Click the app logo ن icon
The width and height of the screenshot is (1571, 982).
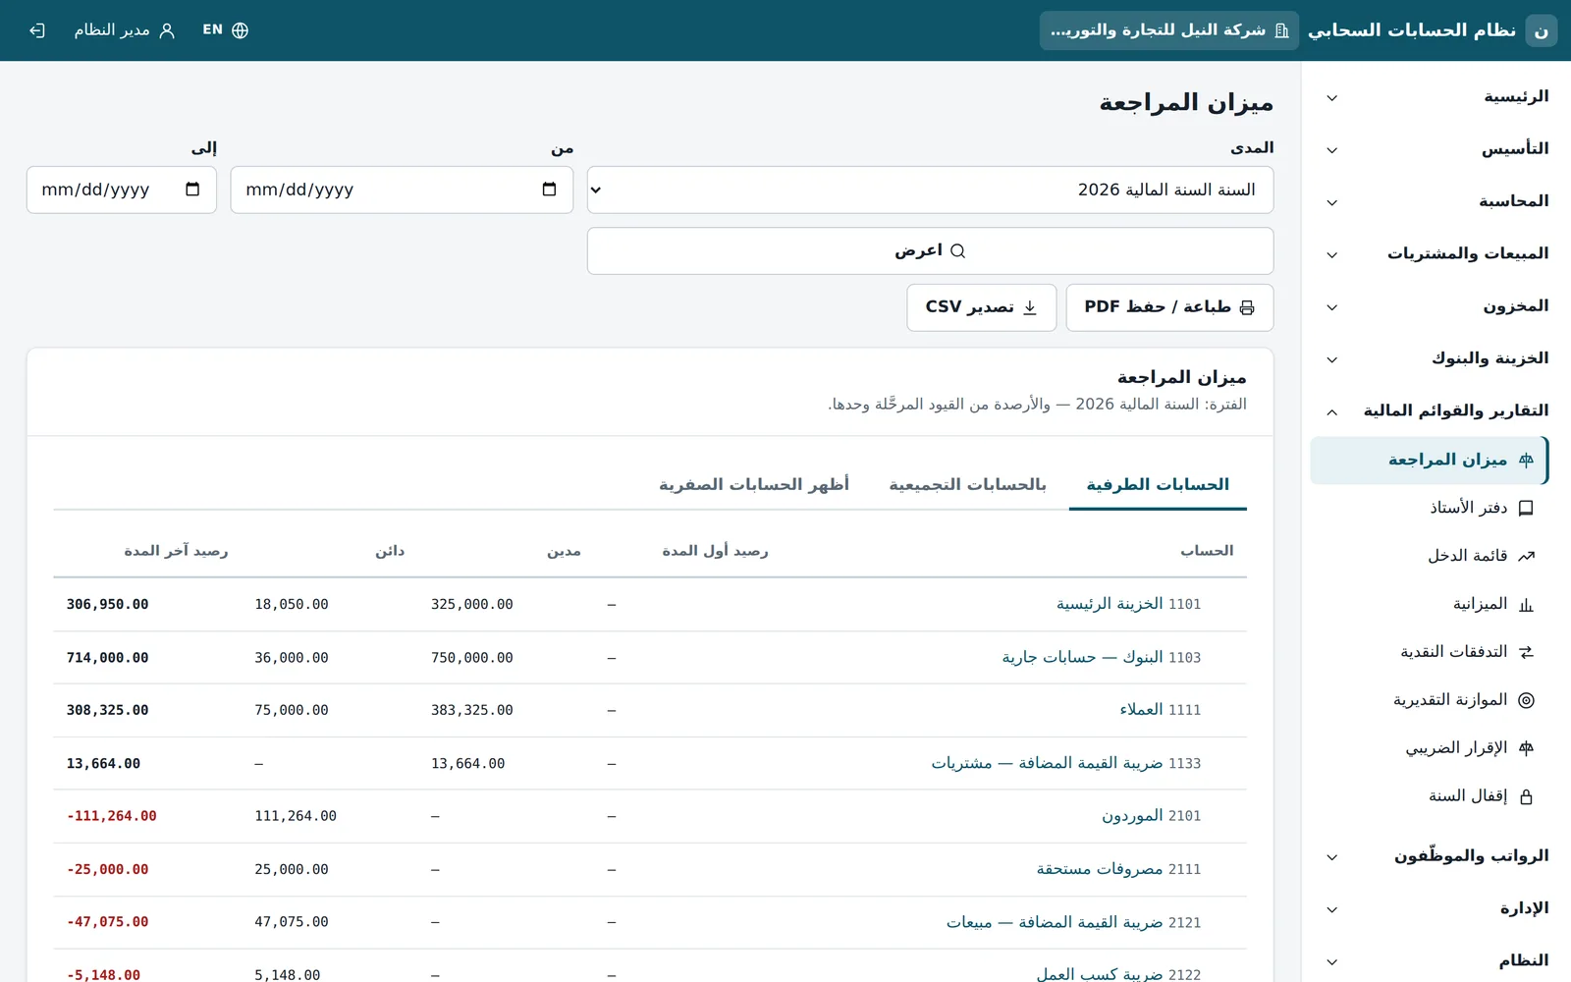[x=1541, y=30]
